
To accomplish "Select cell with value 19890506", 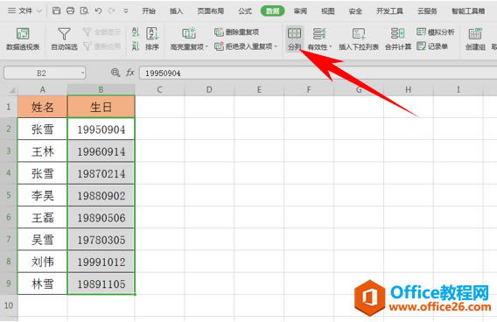I will 101,217.
